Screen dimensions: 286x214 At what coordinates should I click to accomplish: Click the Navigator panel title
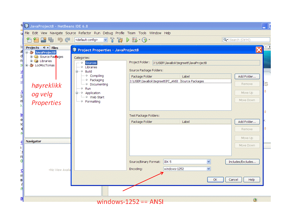pyautogui.click(x=34, y=141)
